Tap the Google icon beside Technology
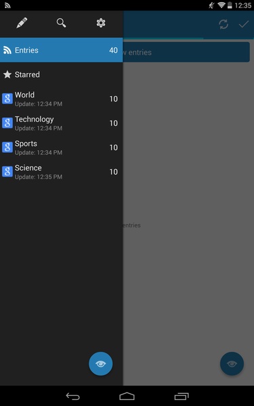 [7, 123]
